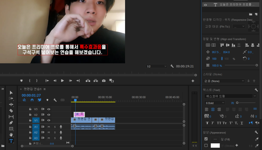Step back one frame

[55, 81]
